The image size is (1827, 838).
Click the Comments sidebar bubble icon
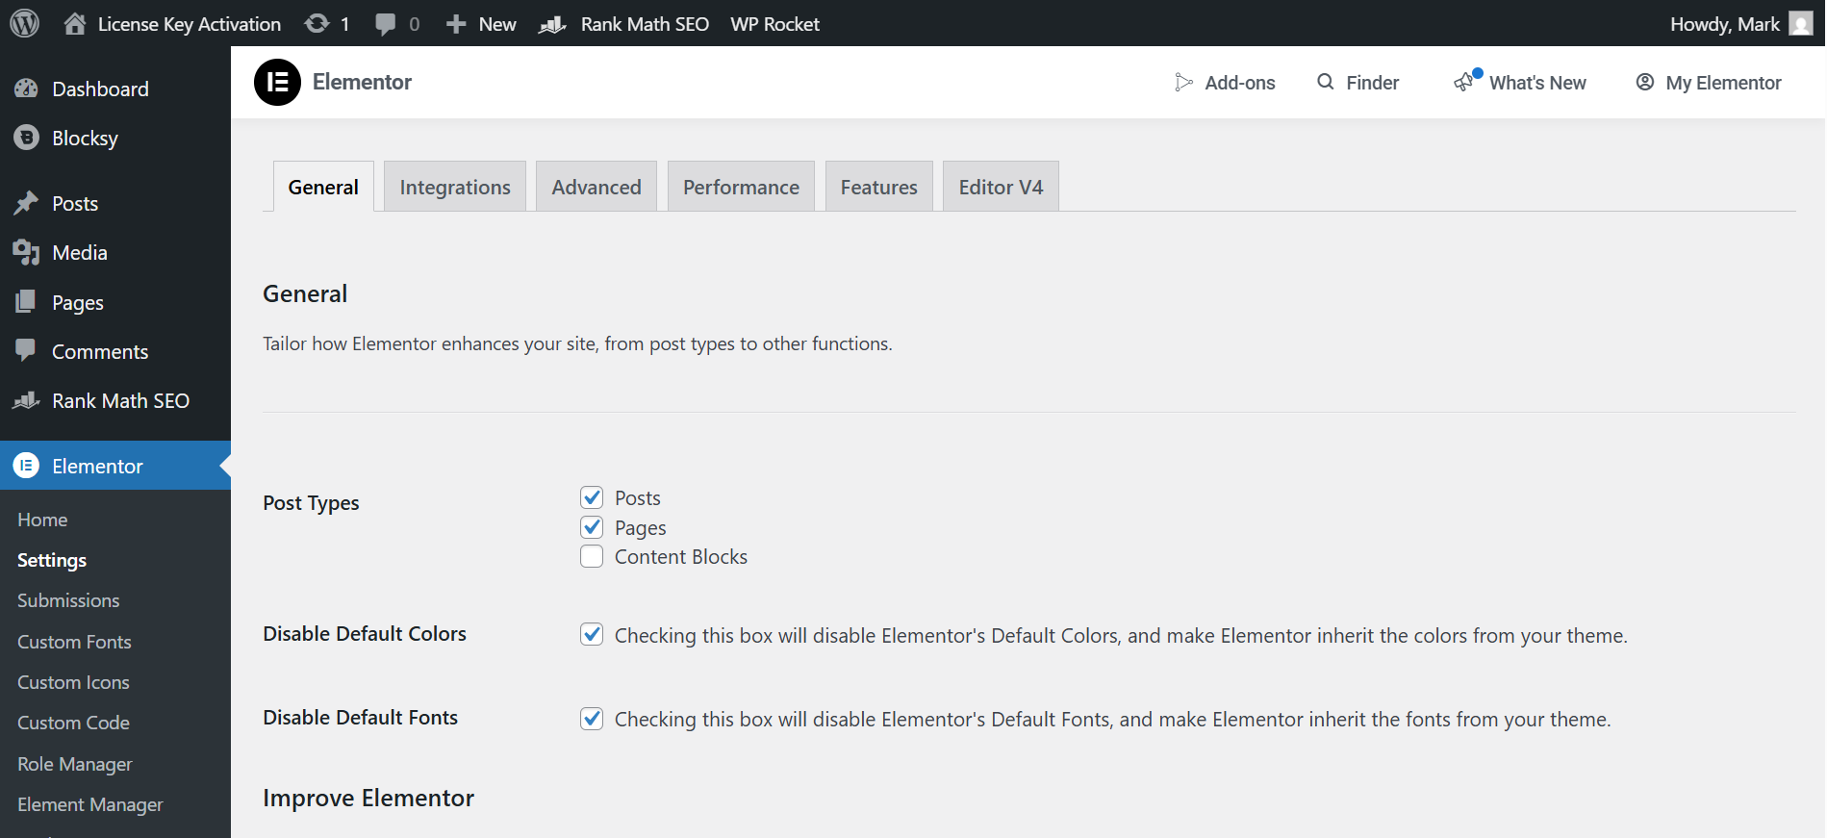[x=26, y=350]
